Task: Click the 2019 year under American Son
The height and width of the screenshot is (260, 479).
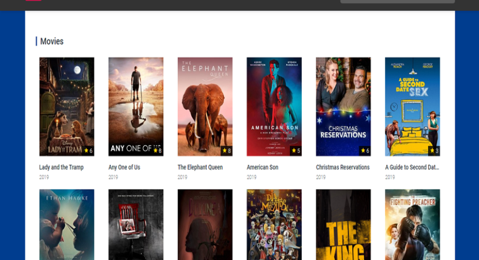Action: (x=252, y=177)
